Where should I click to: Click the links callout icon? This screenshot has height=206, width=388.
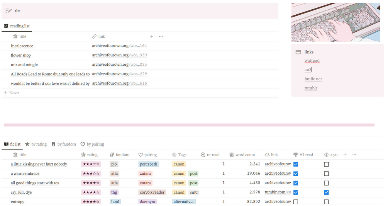click(298, 52)
